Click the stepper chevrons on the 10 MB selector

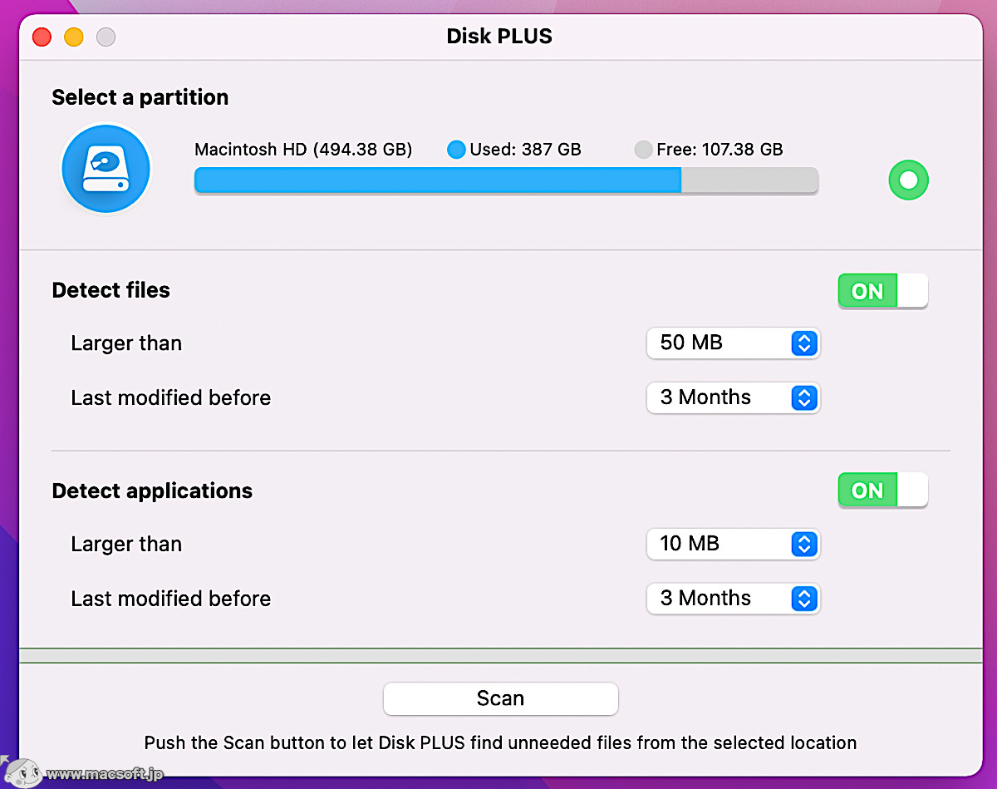point(803,544)
